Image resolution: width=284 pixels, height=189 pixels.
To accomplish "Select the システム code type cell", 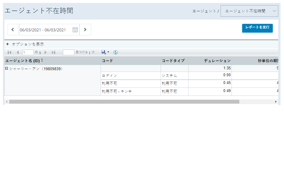I will [x=175, y=76].
